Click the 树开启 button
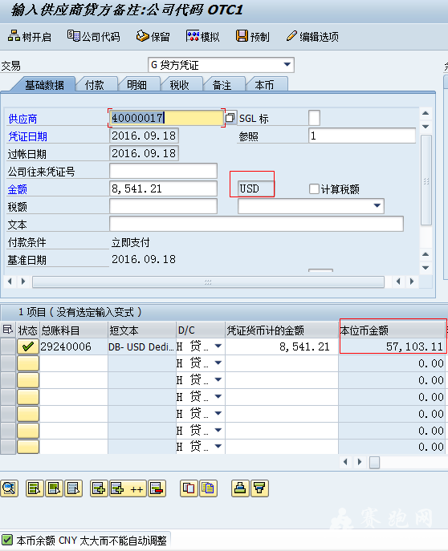 tap(30, 37)
